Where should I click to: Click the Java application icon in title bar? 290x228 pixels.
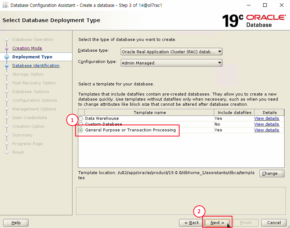click(x=6, y=5)
